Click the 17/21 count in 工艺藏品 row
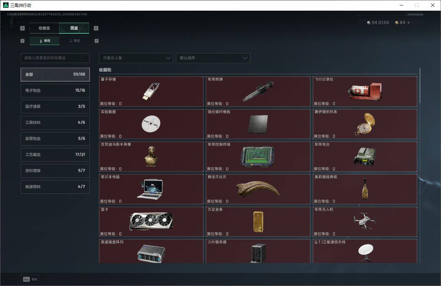 [x=80, y=155]
